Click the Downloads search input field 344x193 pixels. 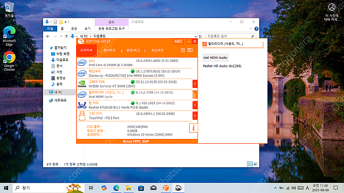230,36
